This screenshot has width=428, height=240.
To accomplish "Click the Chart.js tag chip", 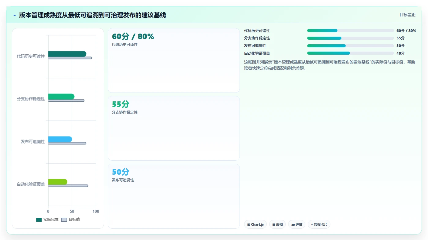I will tap(255, 224).
